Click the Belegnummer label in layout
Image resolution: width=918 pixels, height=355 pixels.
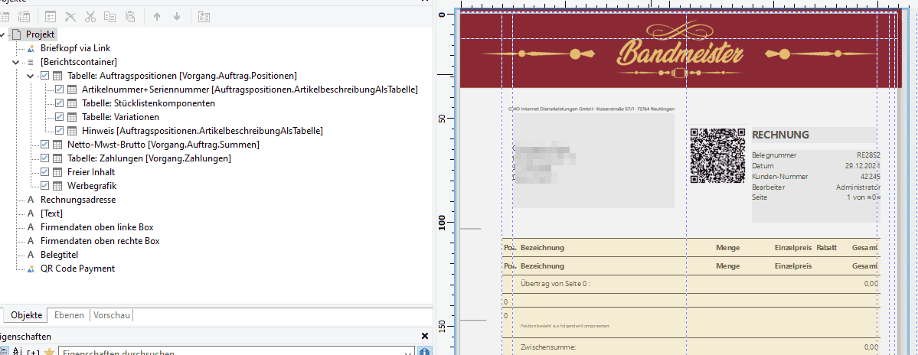[775, 155]
